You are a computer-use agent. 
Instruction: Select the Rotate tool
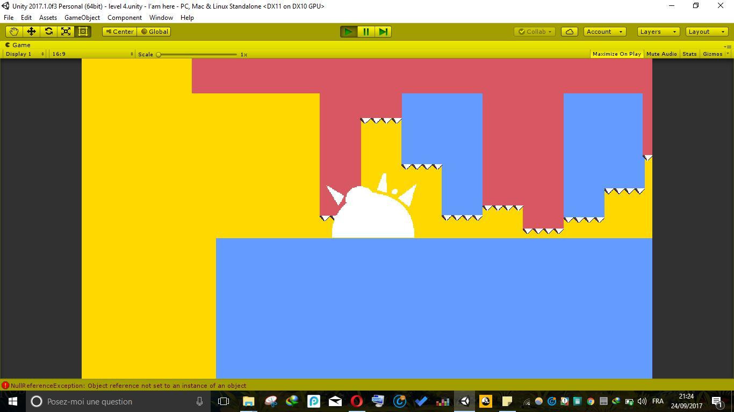(x=48, y=32)
